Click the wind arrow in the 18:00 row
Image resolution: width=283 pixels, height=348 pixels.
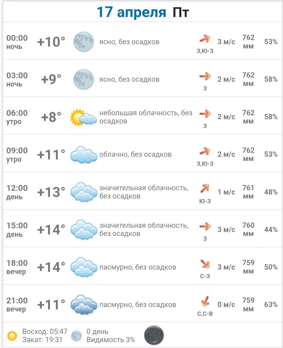click(x=205, y=264)
